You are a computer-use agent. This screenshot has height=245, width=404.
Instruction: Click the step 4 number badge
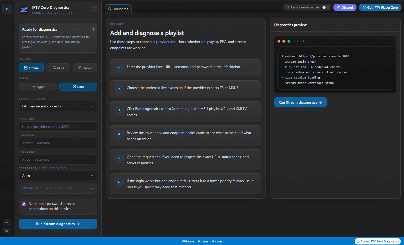tap(119, 134)
